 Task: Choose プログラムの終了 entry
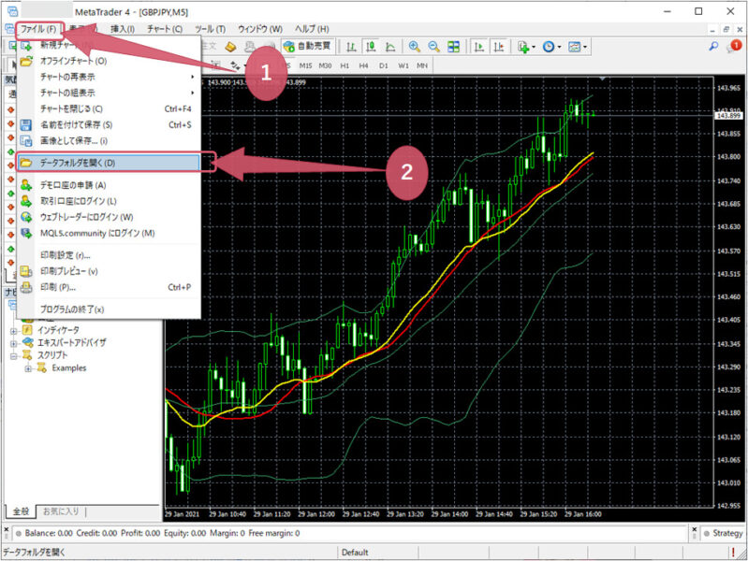pos(109,309)
